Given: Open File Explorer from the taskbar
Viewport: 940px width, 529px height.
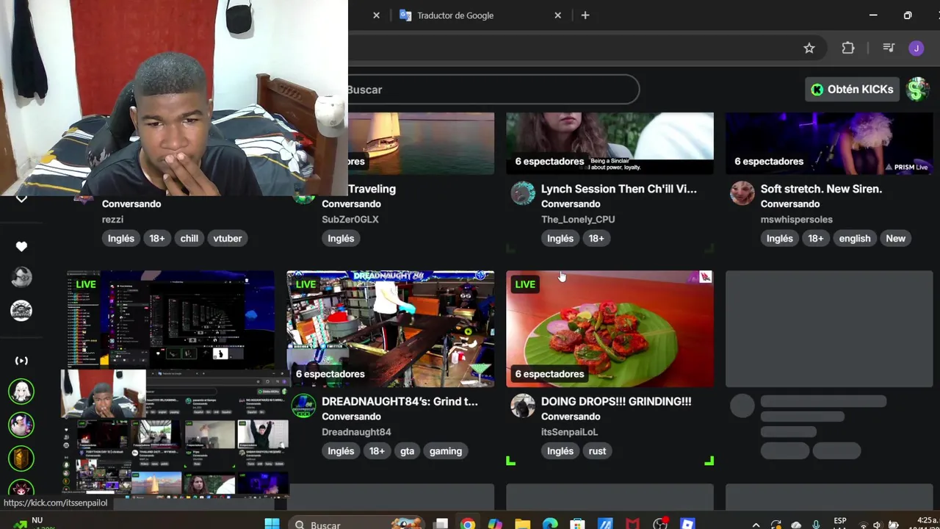Looking at the screenshot, I should pyautogui.click(x=522, y=524).
